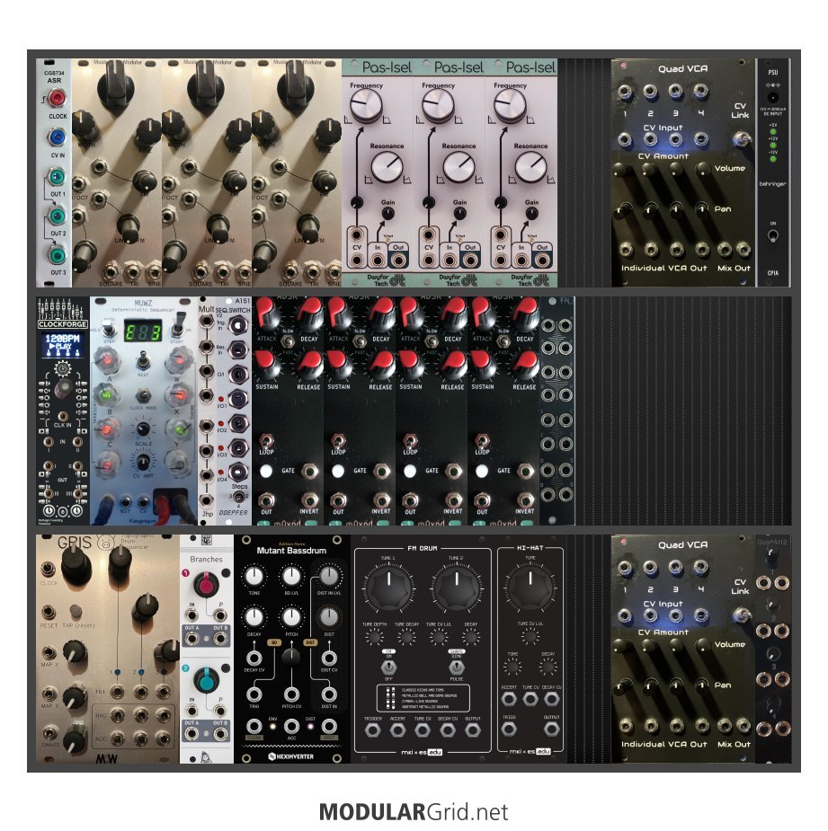Toggle the REST switch on MUWZ sequencer
The width and height of the screenshot is (828, 831).
[x=142, y=363]
